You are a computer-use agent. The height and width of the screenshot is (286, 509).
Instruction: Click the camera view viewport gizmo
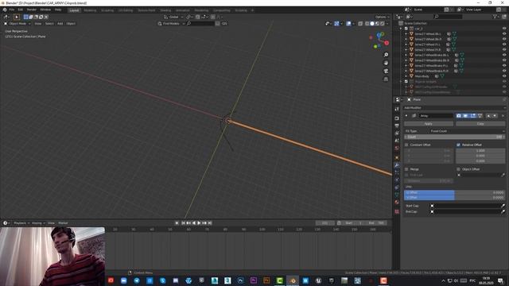[386, 71]
